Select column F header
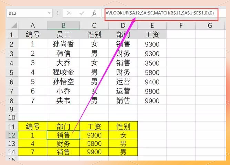Viewport: 230px width, 165px height. coord(181,25)
